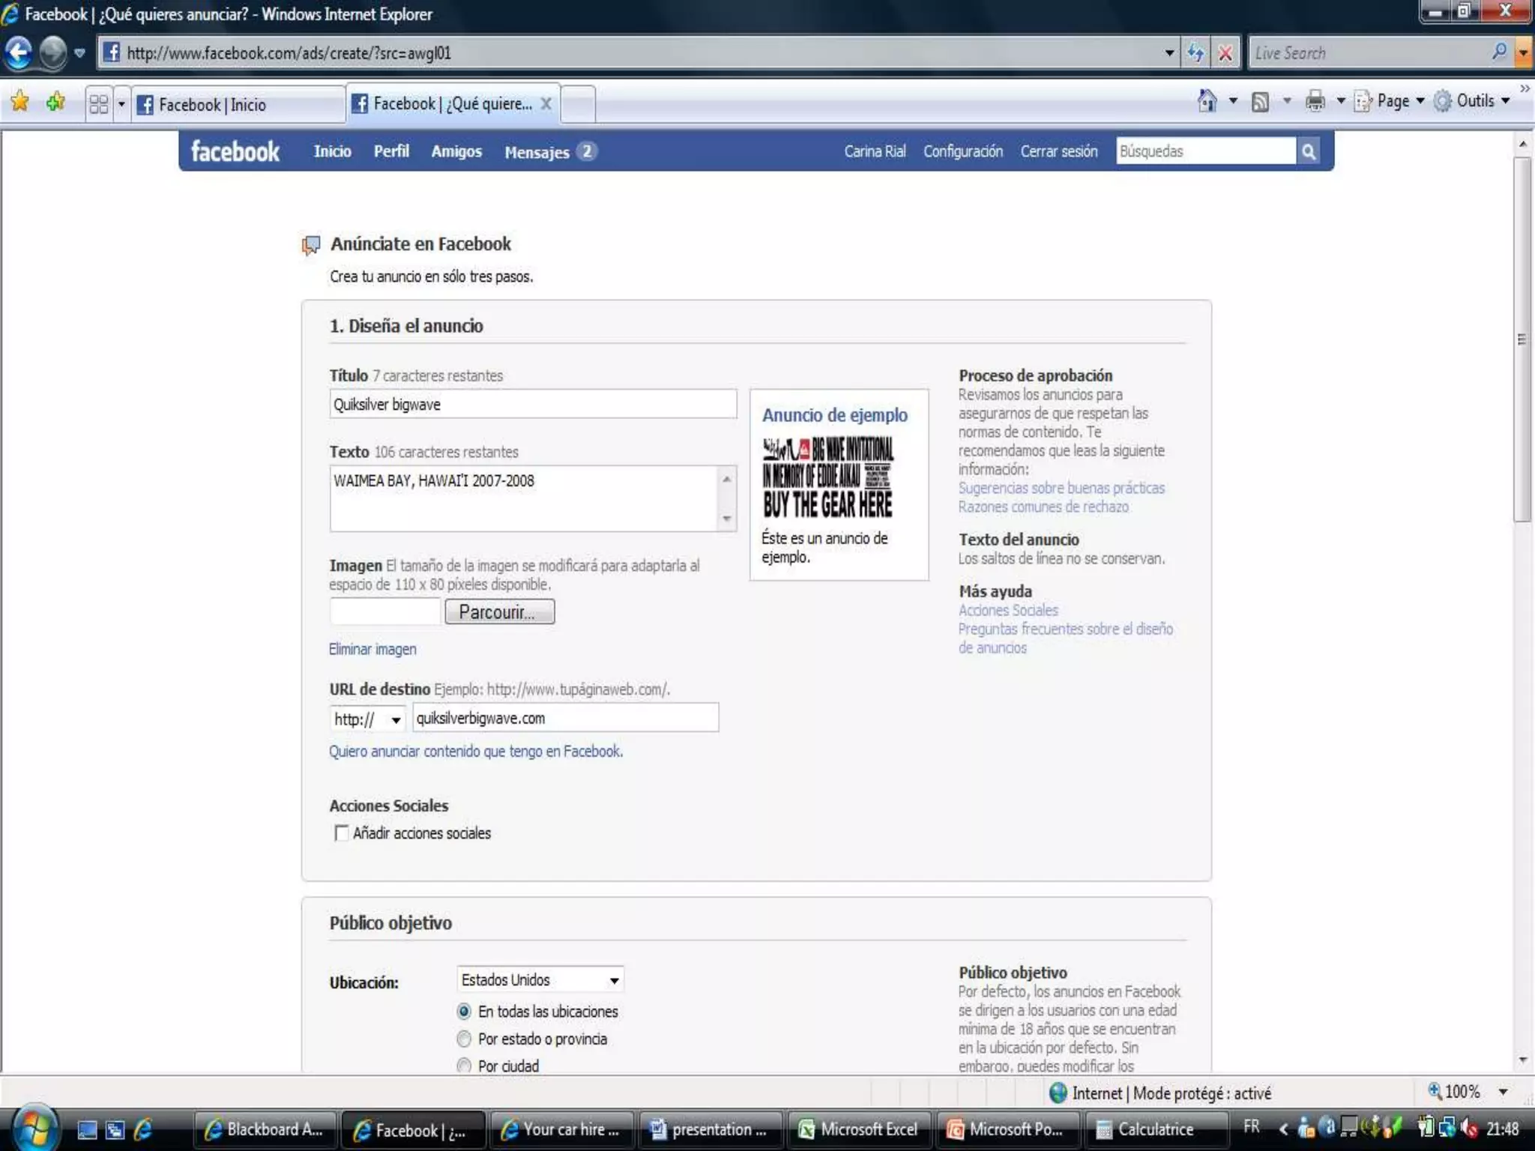Open Configuración link
The image size is (1535, 1151).
(x=962, y=151)
